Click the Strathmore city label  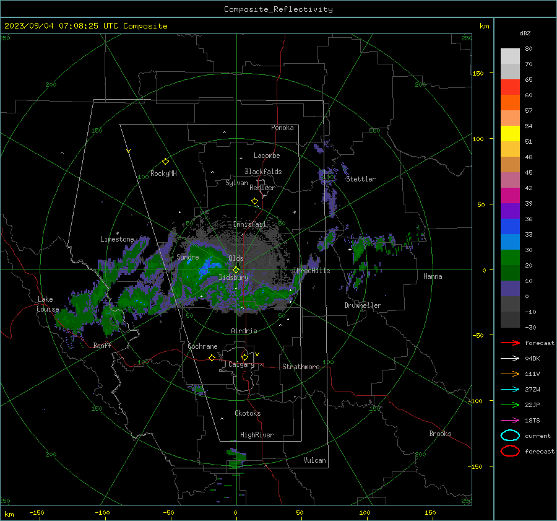301,367
